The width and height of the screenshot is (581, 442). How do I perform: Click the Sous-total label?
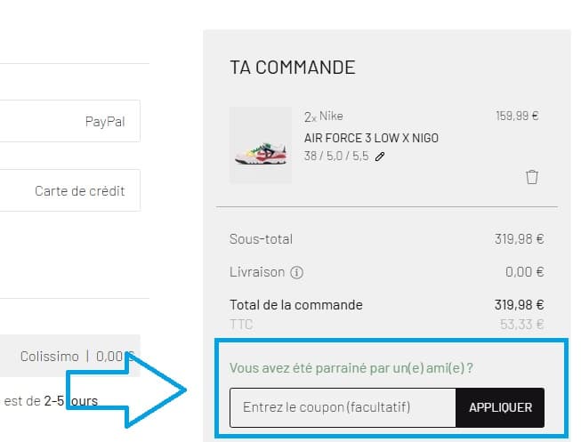(x=261, y=239)
